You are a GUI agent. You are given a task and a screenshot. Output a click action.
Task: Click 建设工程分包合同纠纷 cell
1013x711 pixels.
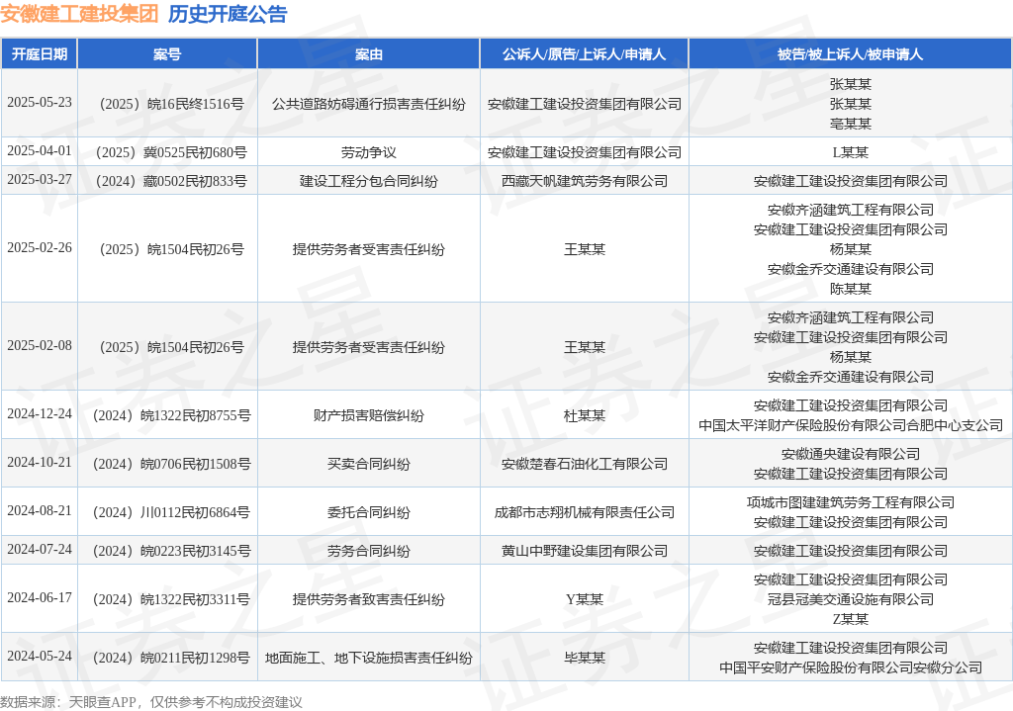[369, 181]
